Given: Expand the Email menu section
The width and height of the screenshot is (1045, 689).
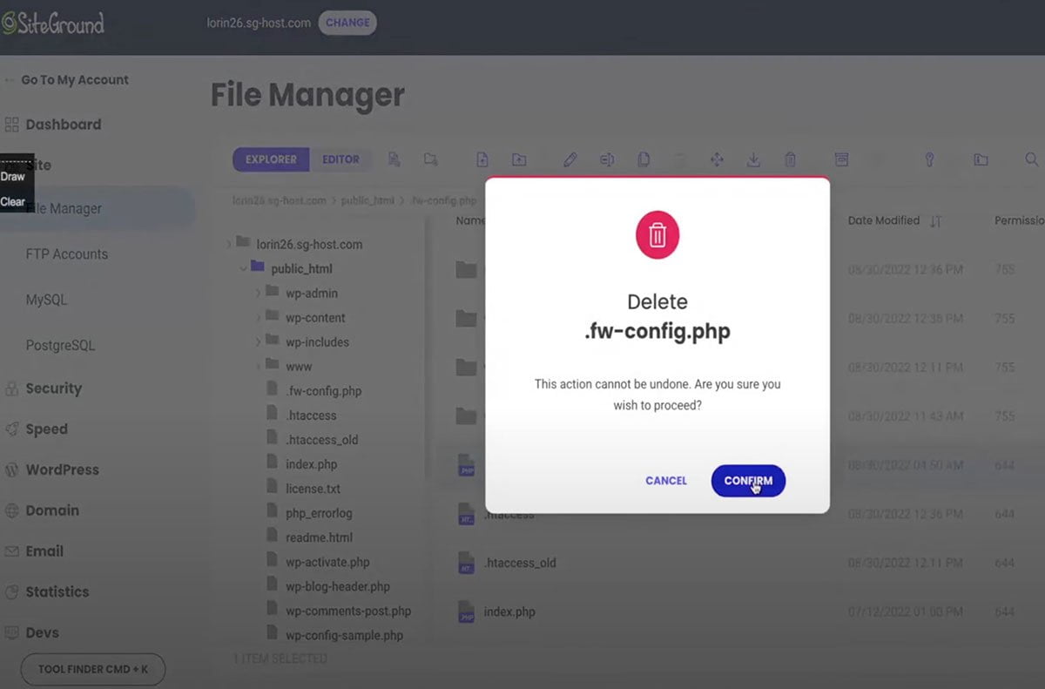Looking at the screenshot, I should pos(44,551).
